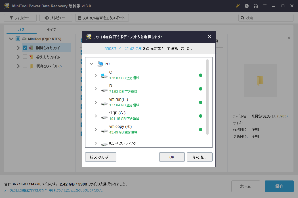Expand the D drive node
The height and width of the screenshot is (198, 298).
click(x=96, y=89)
